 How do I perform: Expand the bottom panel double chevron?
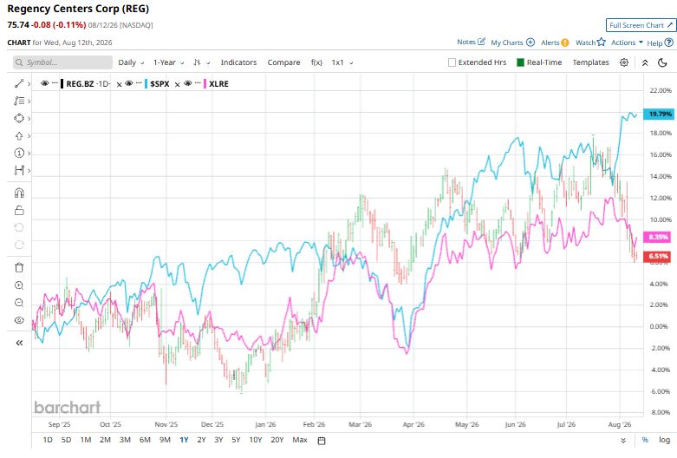623,441
